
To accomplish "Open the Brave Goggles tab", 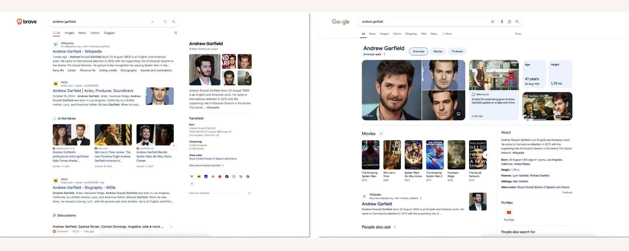I will pyautogui.click(x=109, y=33).
